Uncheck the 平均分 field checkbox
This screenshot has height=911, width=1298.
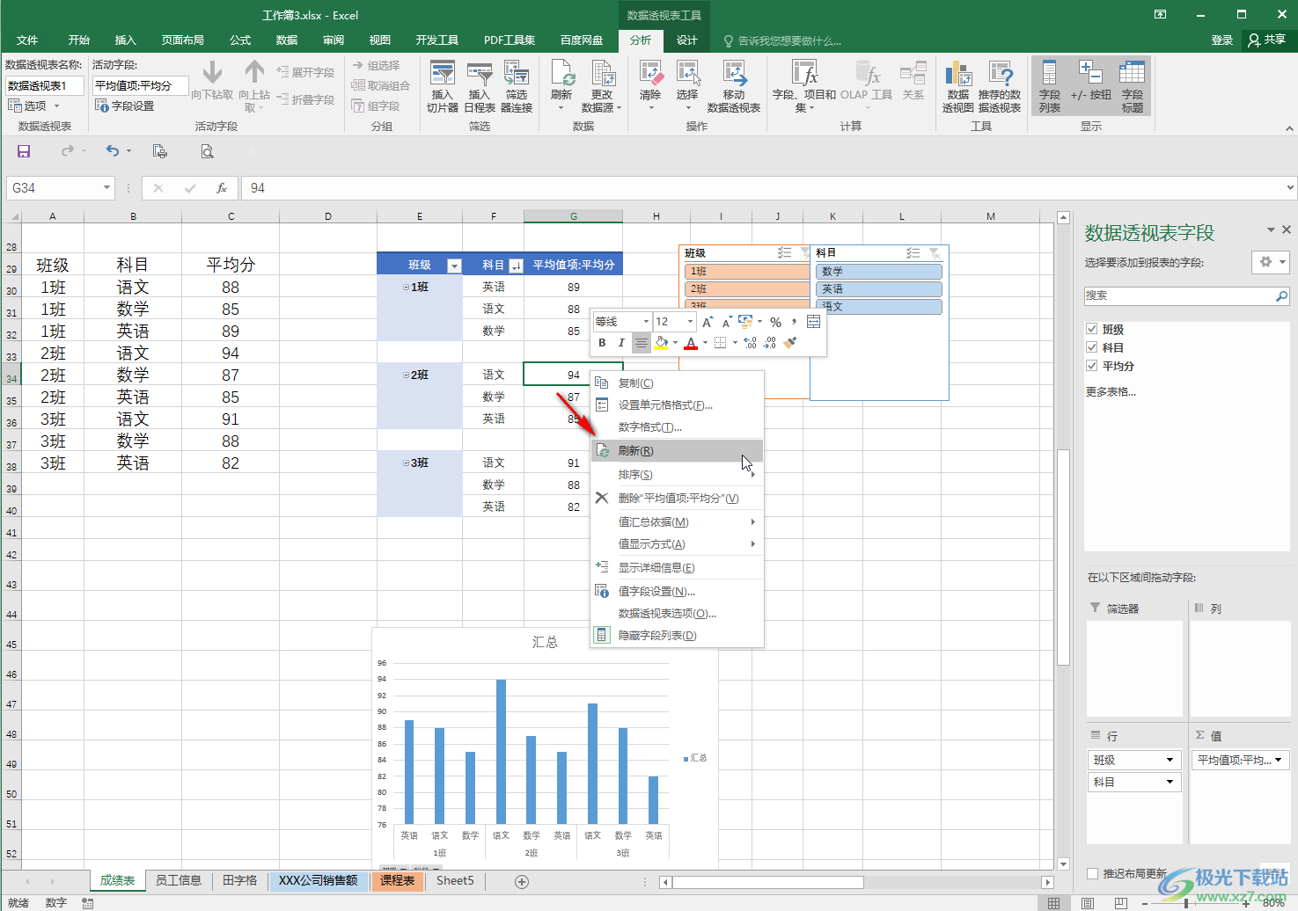[1092, 366]
